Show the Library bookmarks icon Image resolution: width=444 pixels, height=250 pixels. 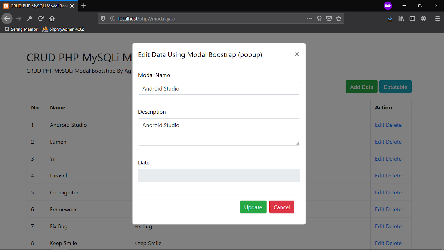point(401,19)
